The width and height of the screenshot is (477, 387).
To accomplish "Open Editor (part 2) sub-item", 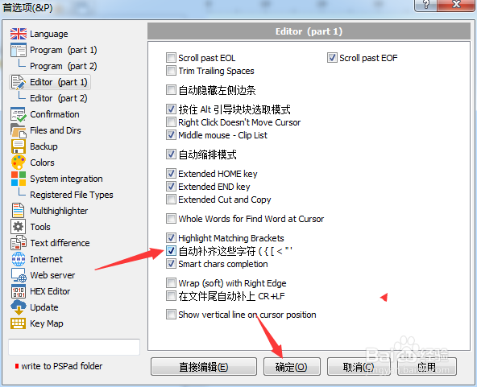I will tap(58, 98).
